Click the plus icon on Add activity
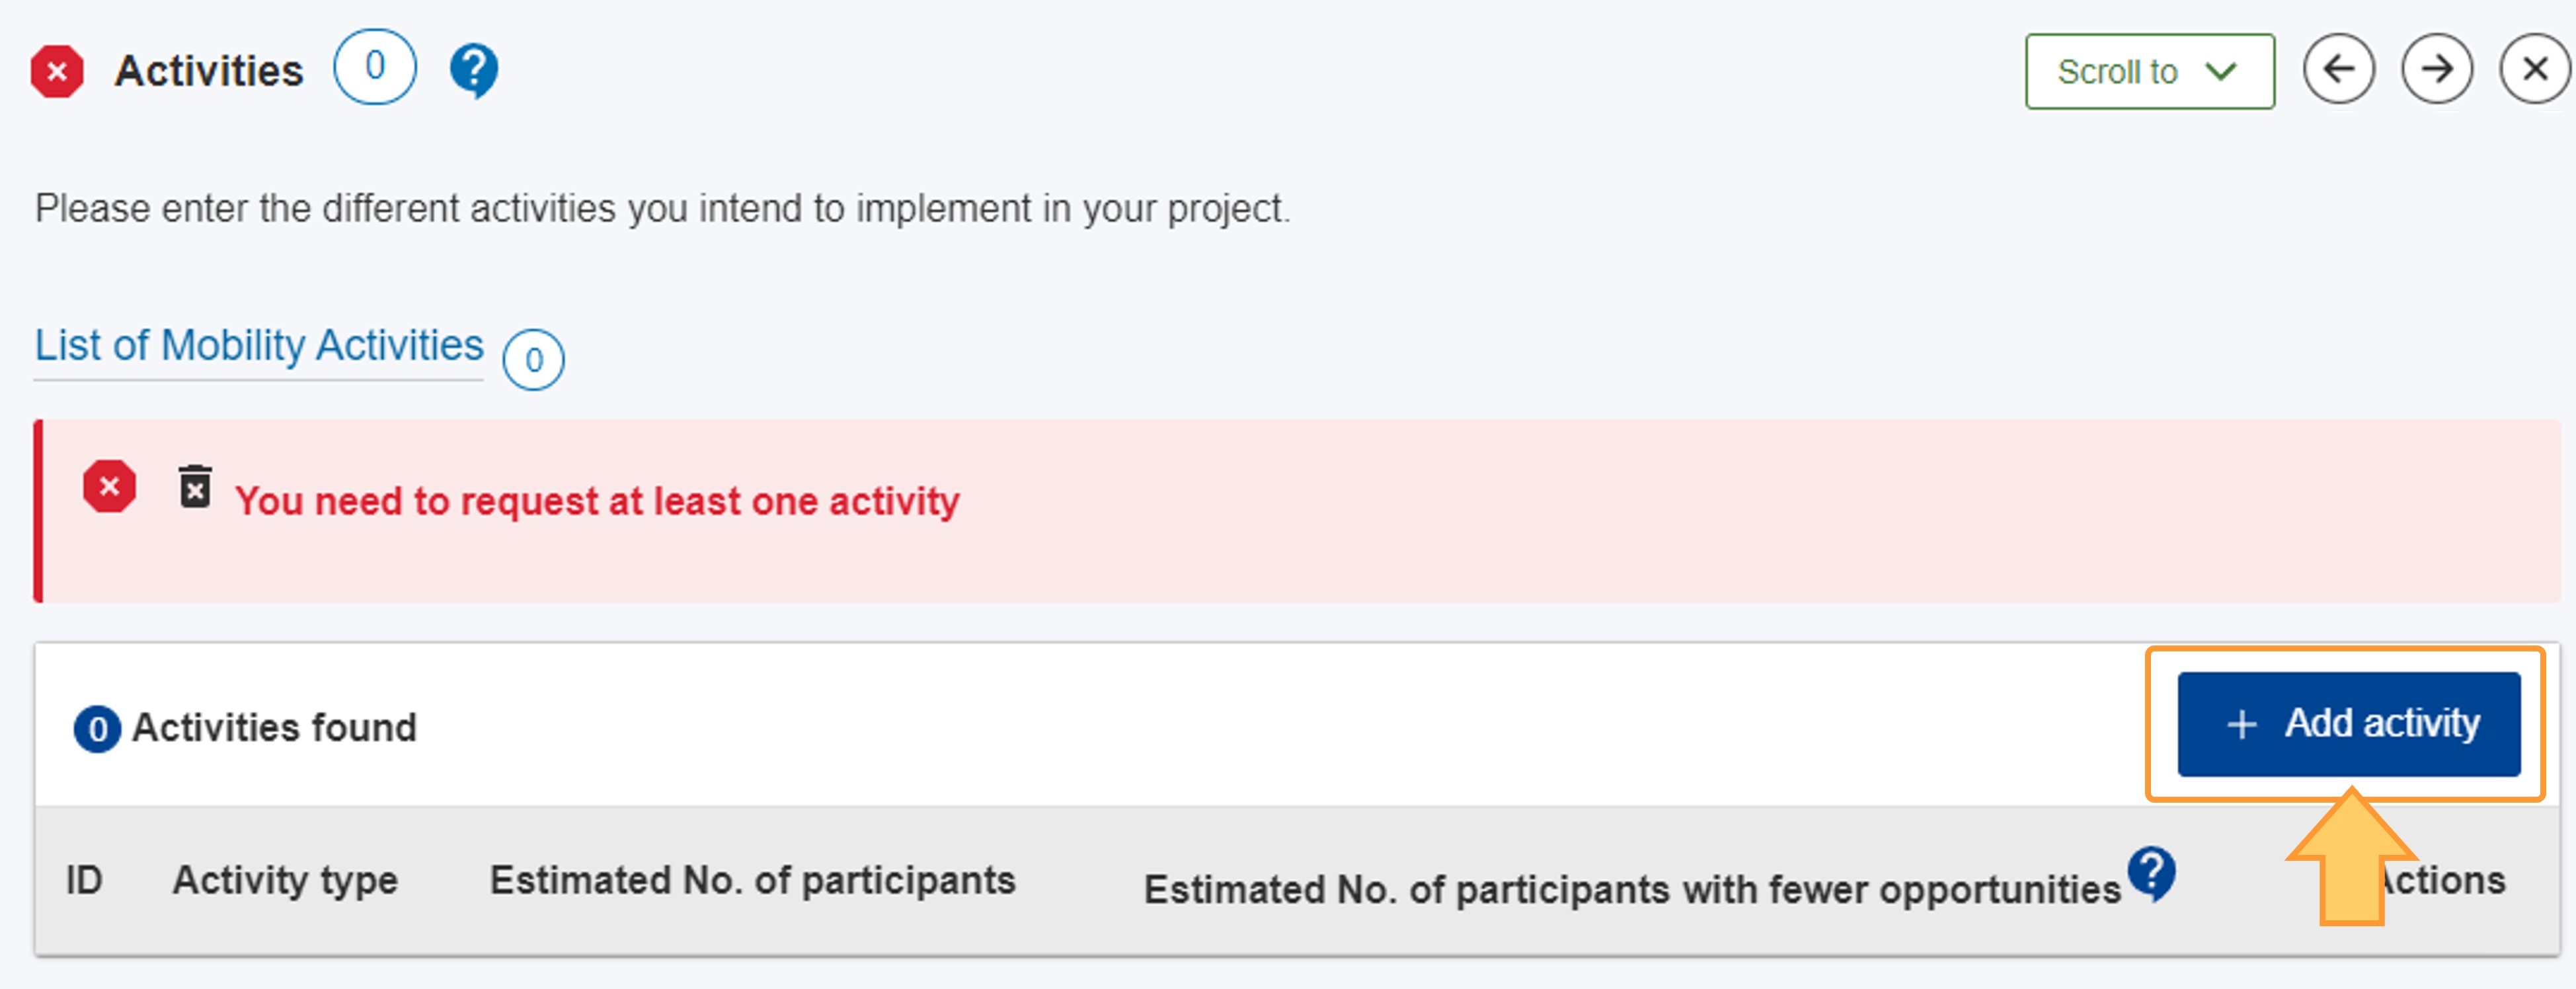 (2242, 724)
